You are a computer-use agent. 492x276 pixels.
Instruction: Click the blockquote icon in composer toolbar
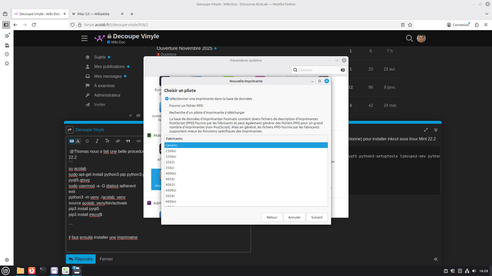tap(128, 141)
